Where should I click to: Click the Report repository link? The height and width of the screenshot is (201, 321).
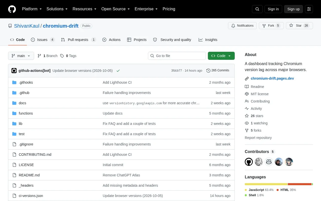click(258, 138)
